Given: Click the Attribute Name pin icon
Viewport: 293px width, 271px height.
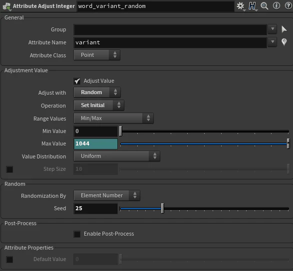Looking at the screenshot, I should pyautogui.click(x=284, y=42).
